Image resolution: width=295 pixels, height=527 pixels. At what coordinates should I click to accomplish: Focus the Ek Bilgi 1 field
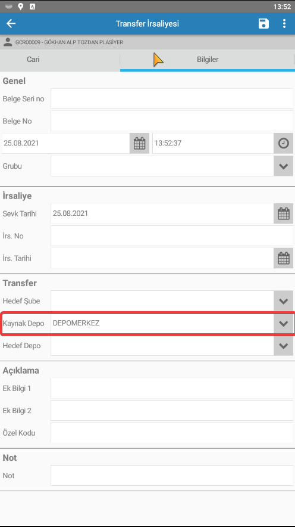tap(172, 388)
